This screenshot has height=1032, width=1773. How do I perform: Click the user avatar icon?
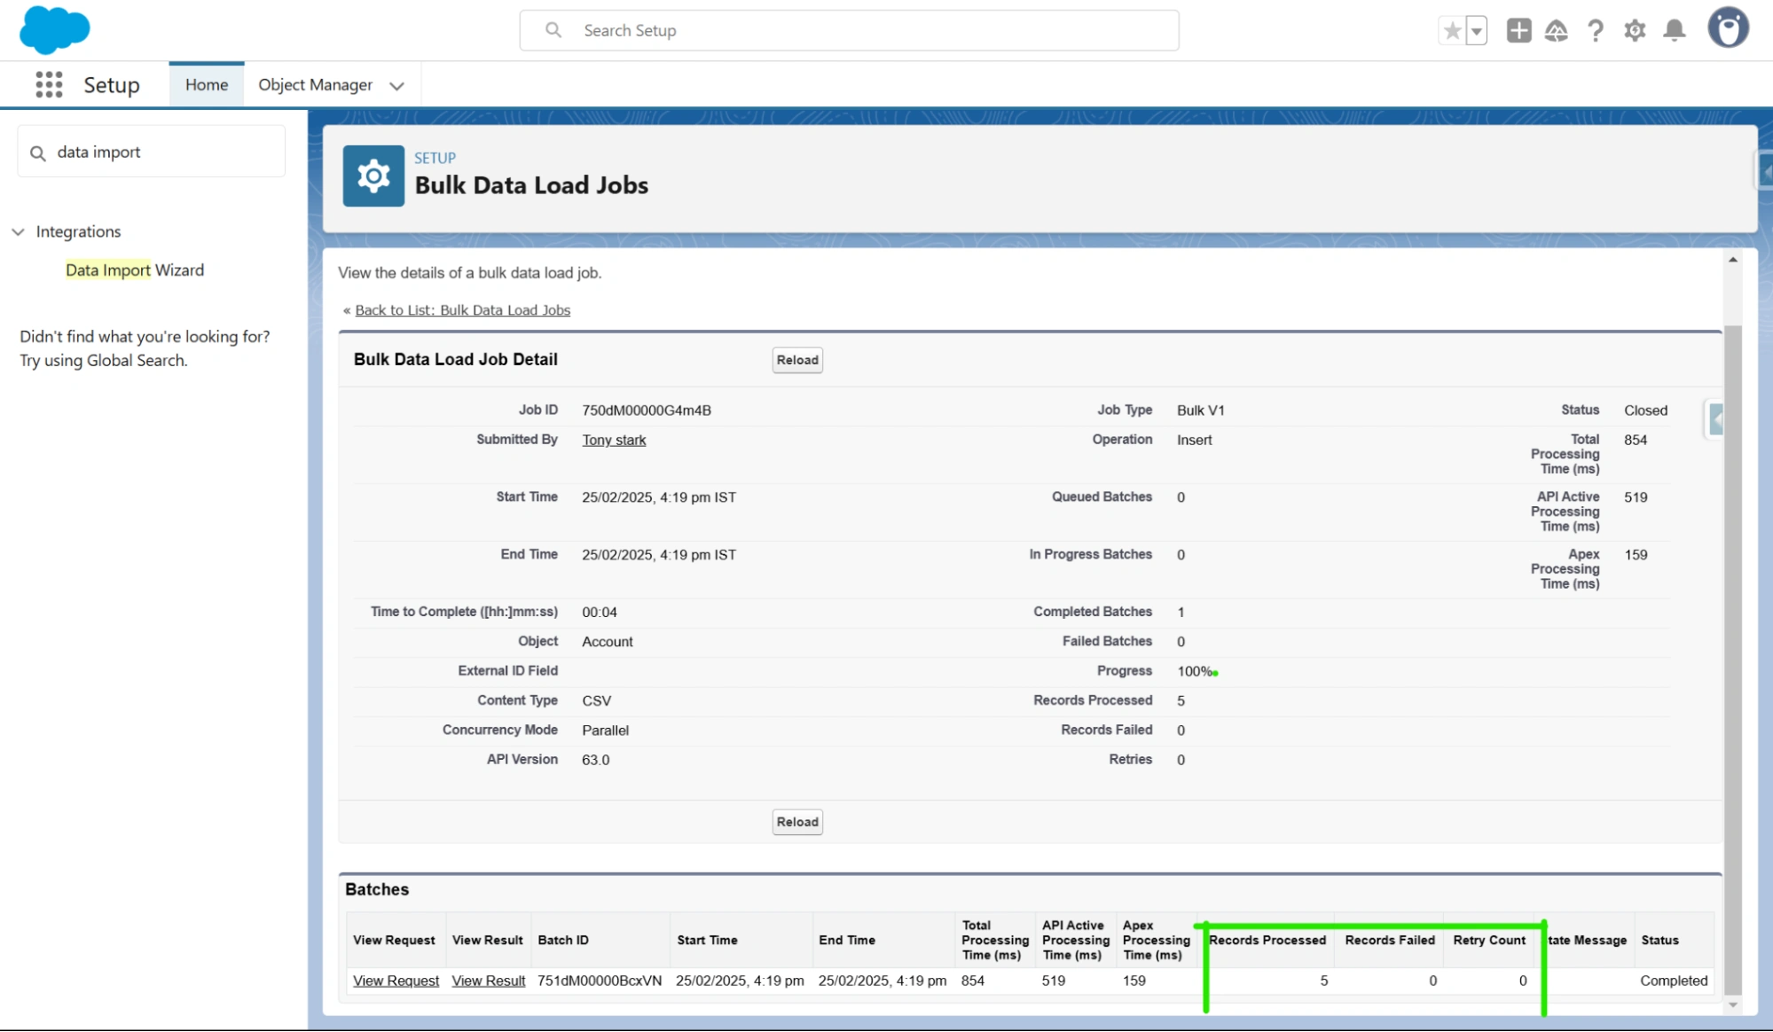click(x=1728, y=29)
